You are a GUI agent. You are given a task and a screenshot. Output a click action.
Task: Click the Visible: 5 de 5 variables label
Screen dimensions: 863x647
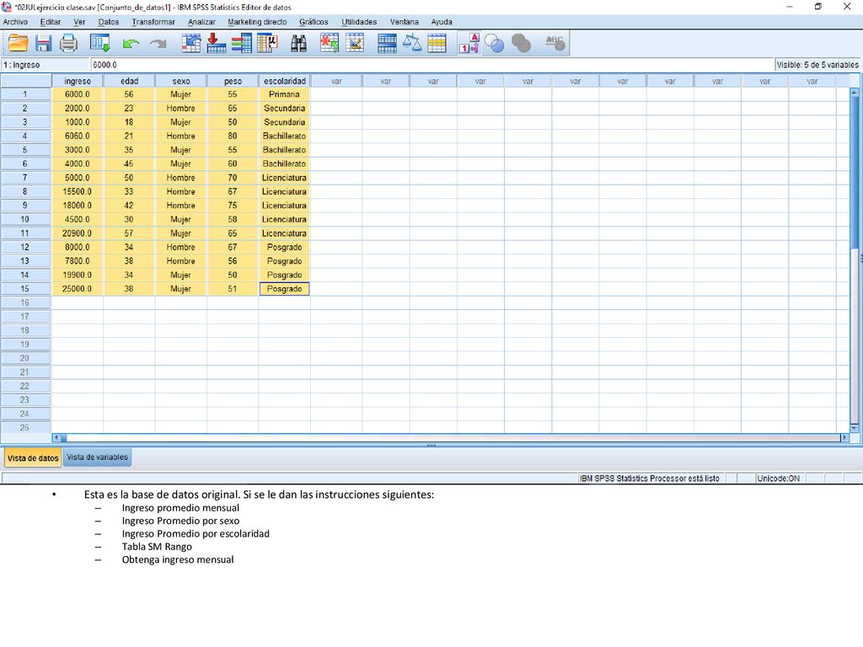tap(817, 65)
